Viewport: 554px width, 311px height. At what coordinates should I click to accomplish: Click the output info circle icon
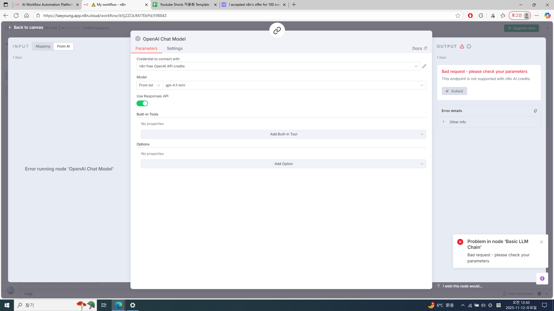[x=469, y=46]
